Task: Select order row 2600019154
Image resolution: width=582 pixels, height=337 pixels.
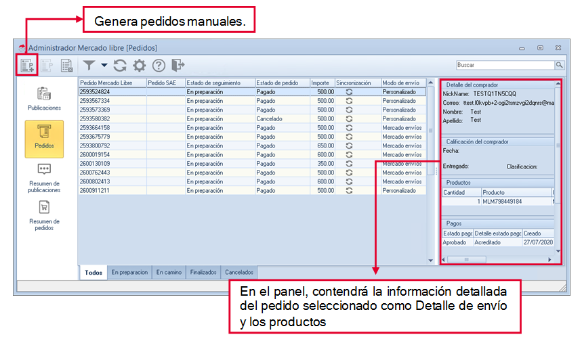Action: (x=253, y=154)
